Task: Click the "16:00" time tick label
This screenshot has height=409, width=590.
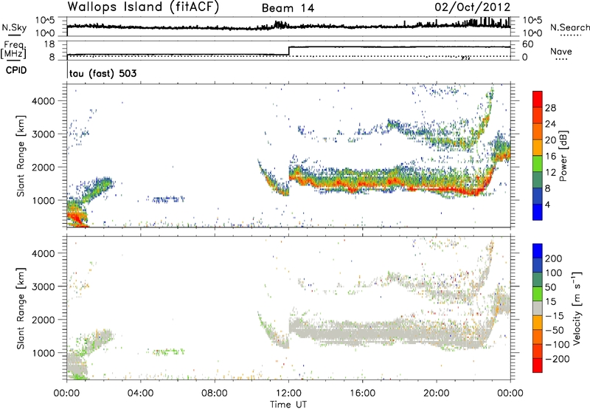Action: [362, 393]
